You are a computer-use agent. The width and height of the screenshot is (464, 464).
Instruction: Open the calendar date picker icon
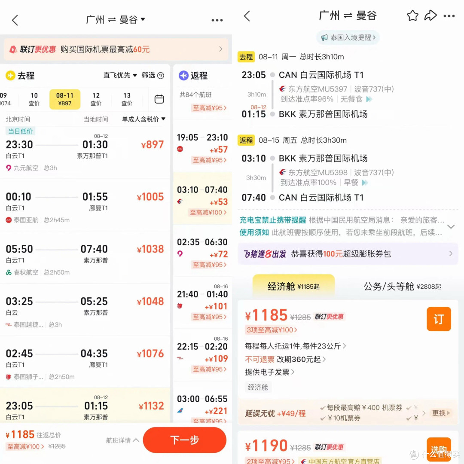coord(159,99)
